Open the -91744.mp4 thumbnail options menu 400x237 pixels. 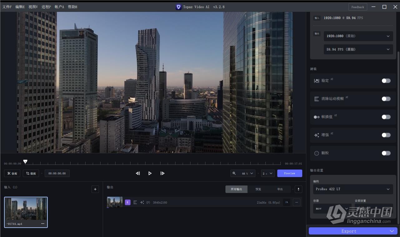click(x=43, y=224)
